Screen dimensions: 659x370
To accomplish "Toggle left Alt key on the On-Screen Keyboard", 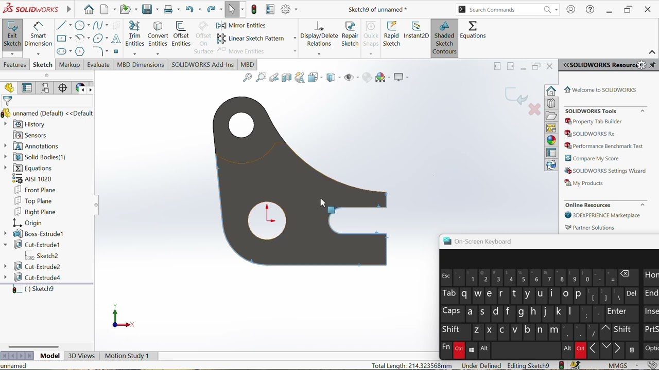I will point(484,348).
